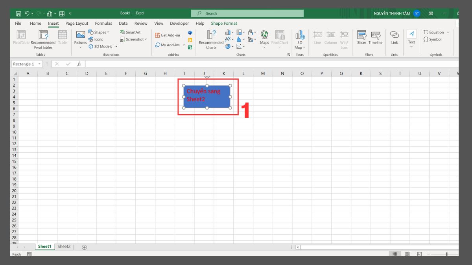Viewport: 472px width, 265px height.
Task: Switch to the Shape Format tab
Action: coord(224,23)
